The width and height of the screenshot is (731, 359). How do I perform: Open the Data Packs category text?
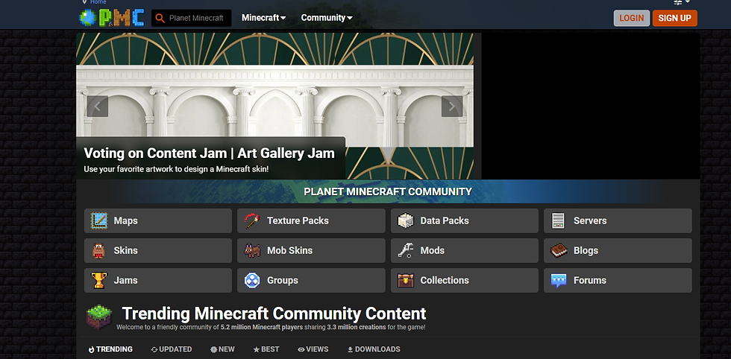445,220
